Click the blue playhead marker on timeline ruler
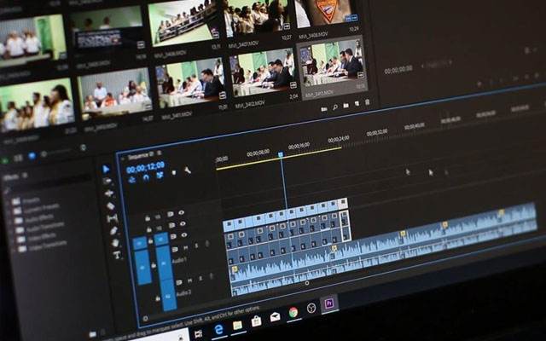This screenshot has height=341, width=546. pyautogui.click(x=280, y=155)
